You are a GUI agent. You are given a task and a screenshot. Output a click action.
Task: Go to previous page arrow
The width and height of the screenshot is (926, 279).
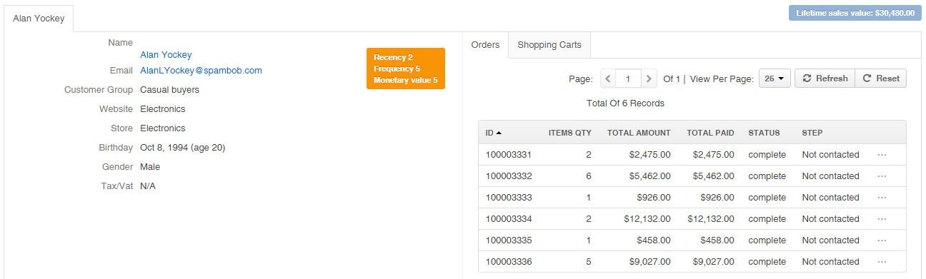pos(607,78)
